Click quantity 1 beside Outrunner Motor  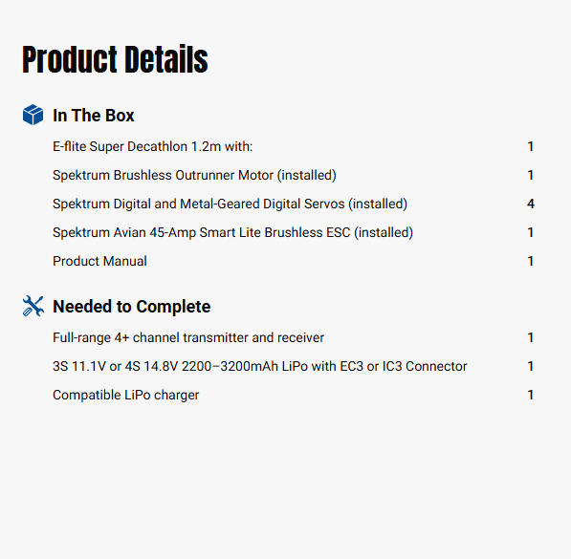[x=531, y=176]
